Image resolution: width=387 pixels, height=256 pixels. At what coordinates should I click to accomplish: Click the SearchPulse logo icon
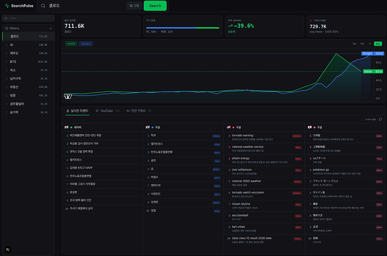[x=7, y=6]
